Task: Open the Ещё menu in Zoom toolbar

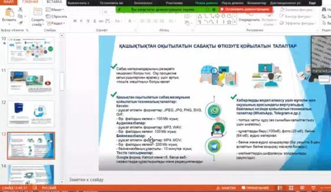Action: tap(312, 3)
